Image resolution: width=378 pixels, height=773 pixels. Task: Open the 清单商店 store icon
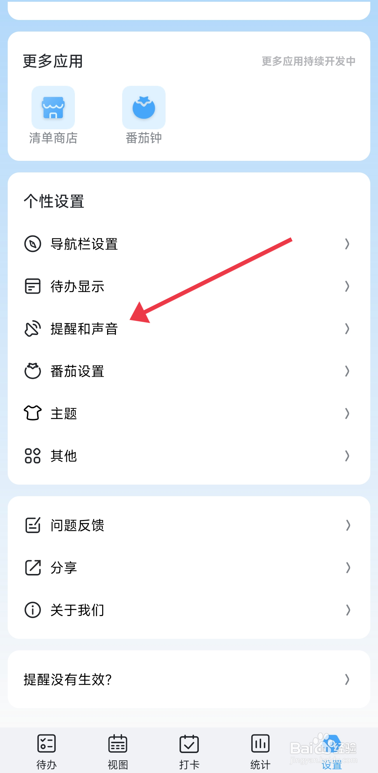click(x=53, y=108)
